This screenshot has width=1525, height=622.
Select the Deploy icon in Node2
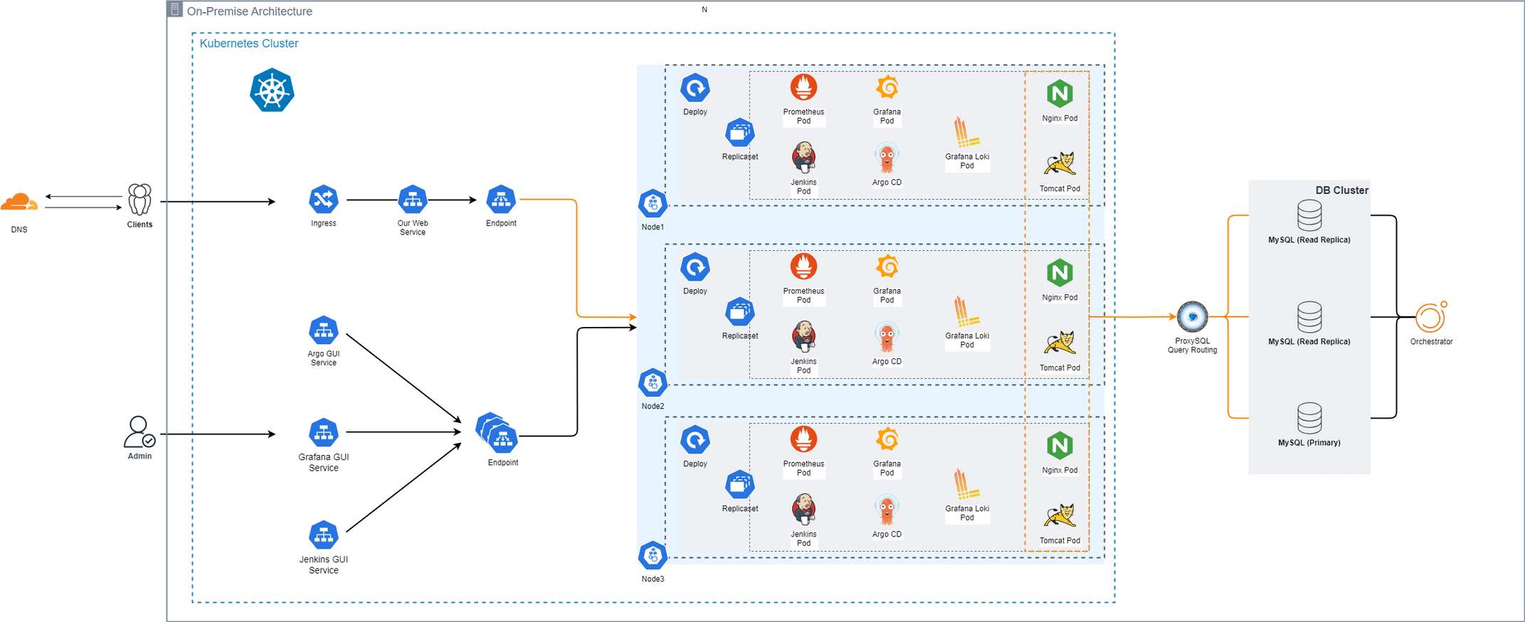click(695, 267)
